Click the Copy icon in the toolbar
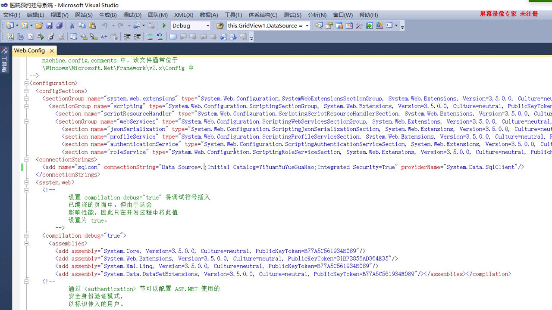 pyautogui.click(x=82, y=26)
